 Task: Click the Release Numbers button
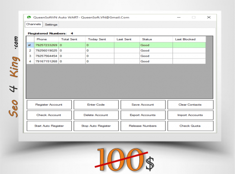pyautogui.click(x=143, y=126)
